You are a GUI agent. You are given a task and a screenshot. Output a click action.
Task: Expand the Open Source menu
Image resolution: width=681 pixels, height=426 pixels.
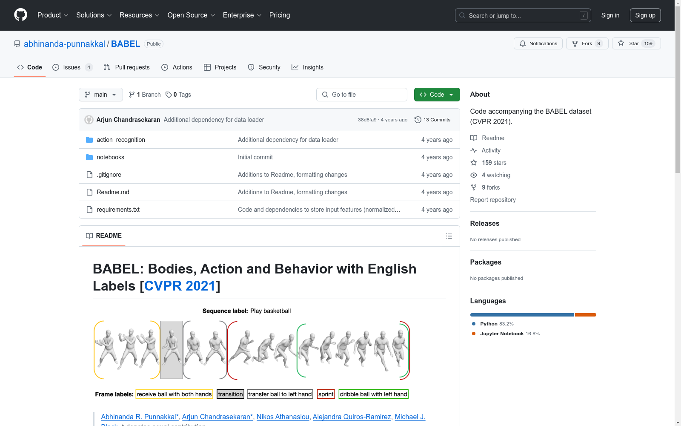pos(192,15)
